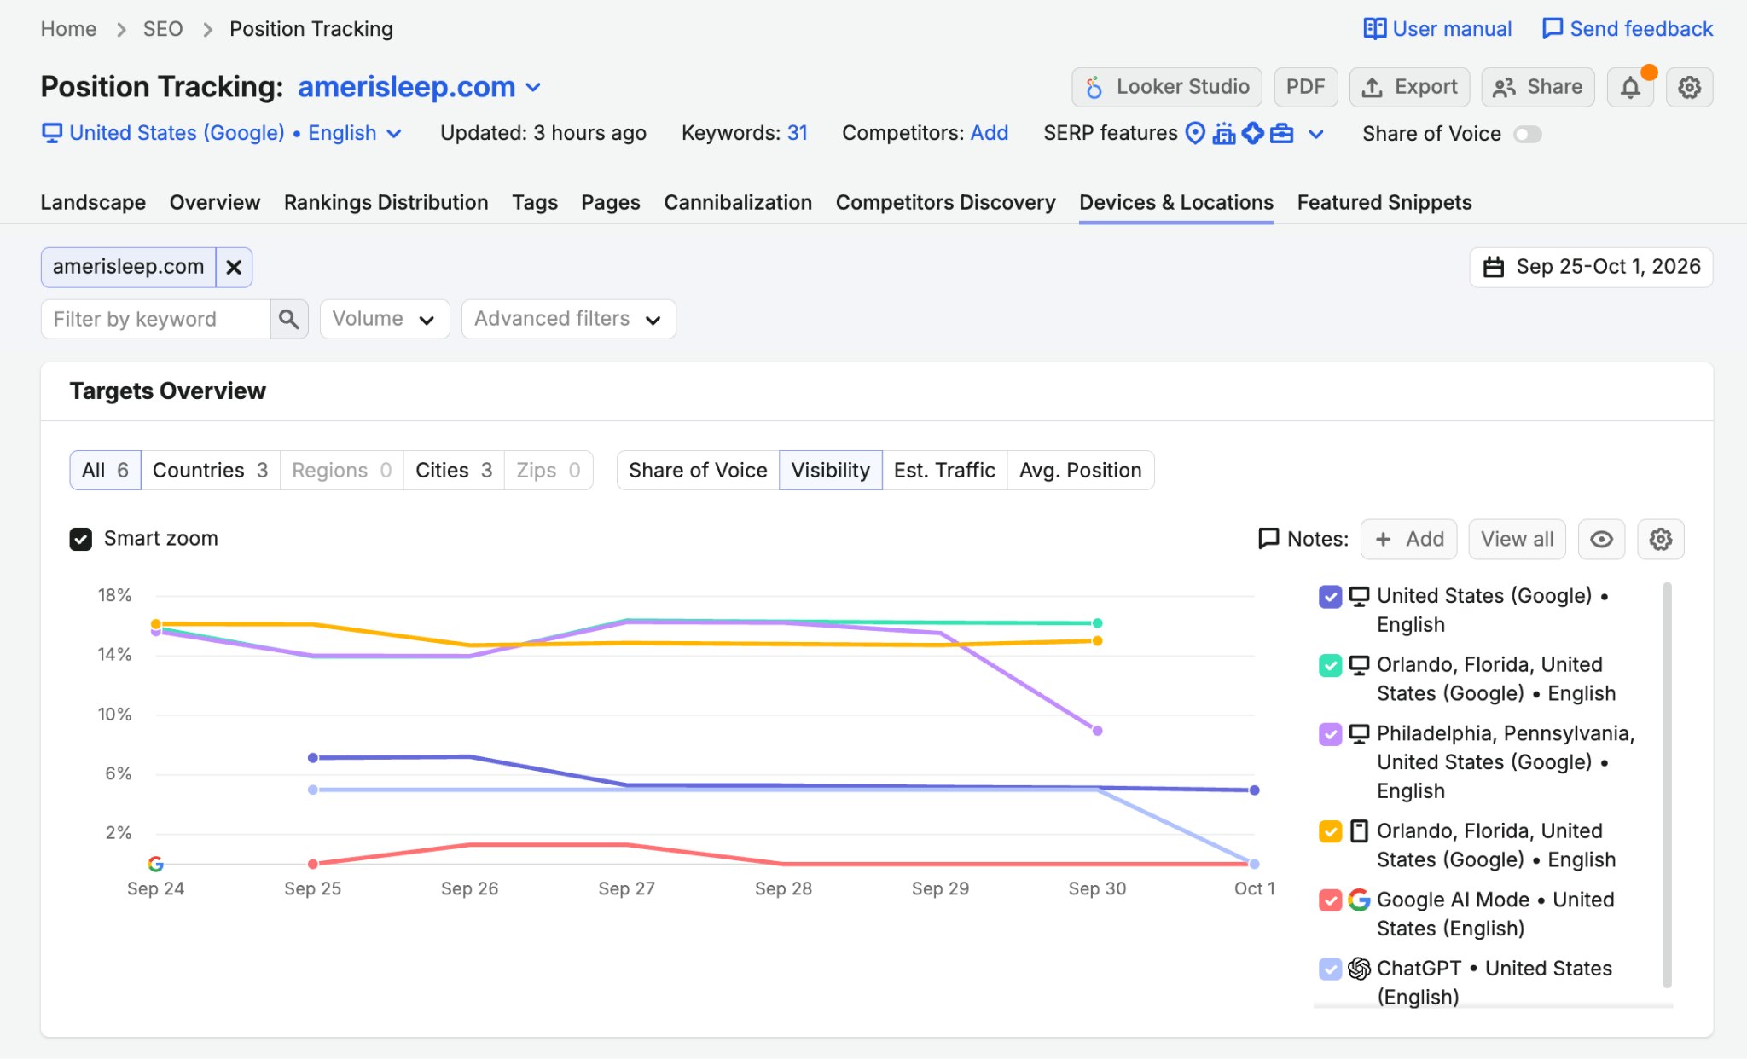Open notifications bell icon

1630,87
